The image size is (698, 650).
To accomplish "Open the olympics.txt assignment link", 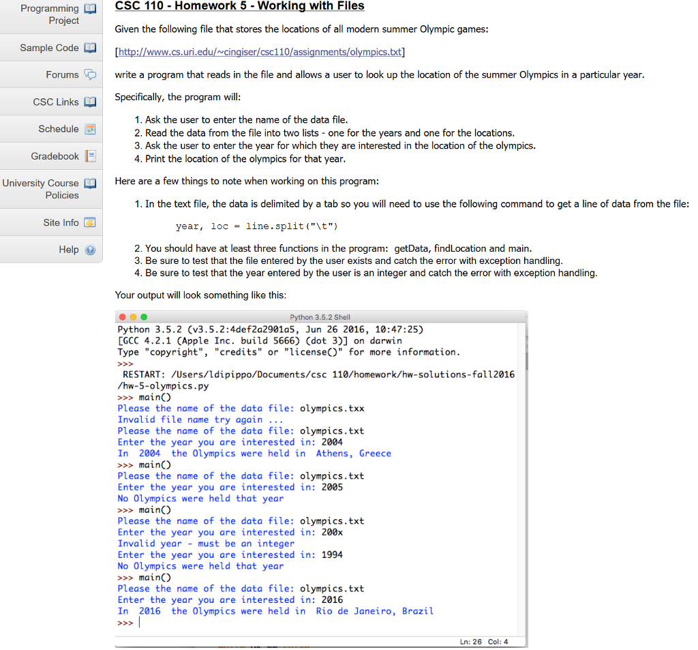I will [260, 52].
